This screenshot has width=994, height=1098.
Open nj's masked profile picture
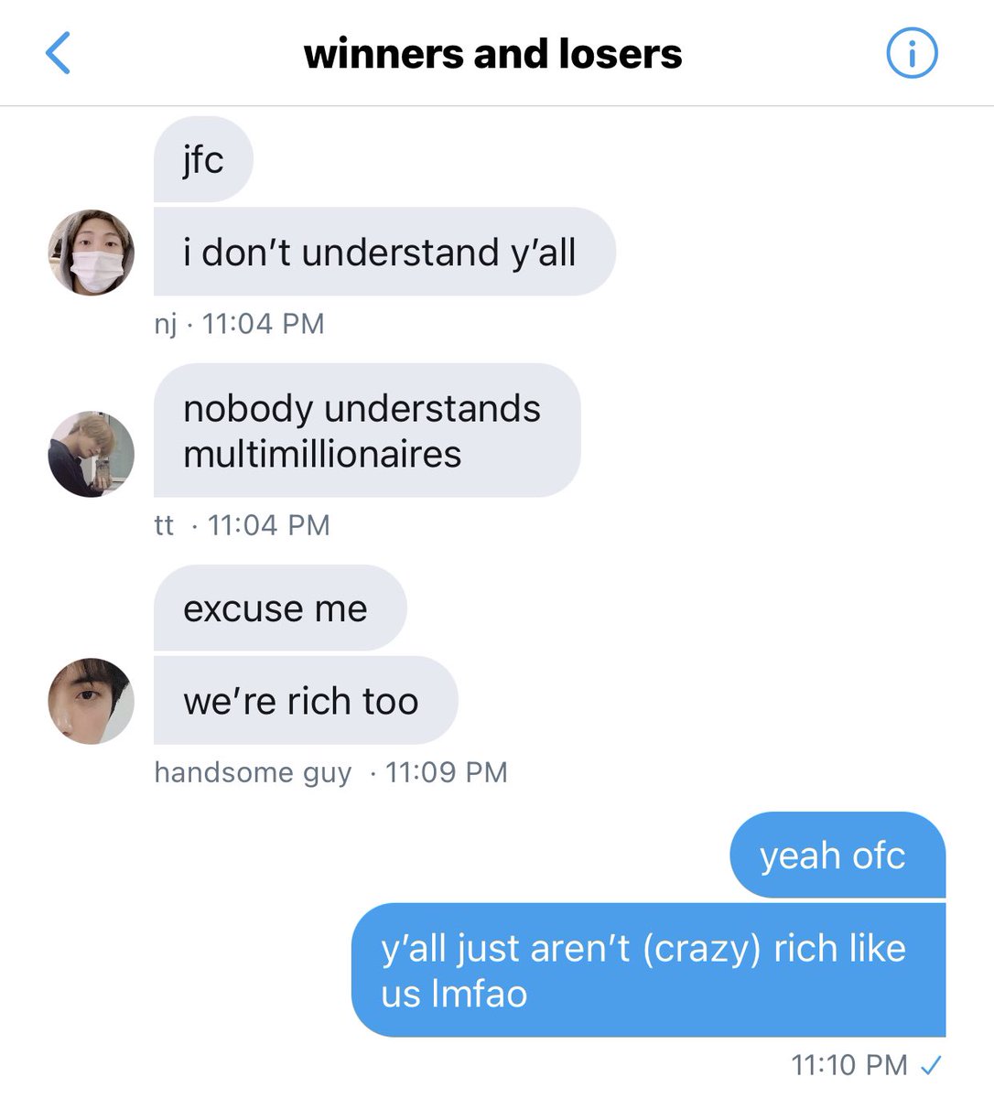point(91,252)
